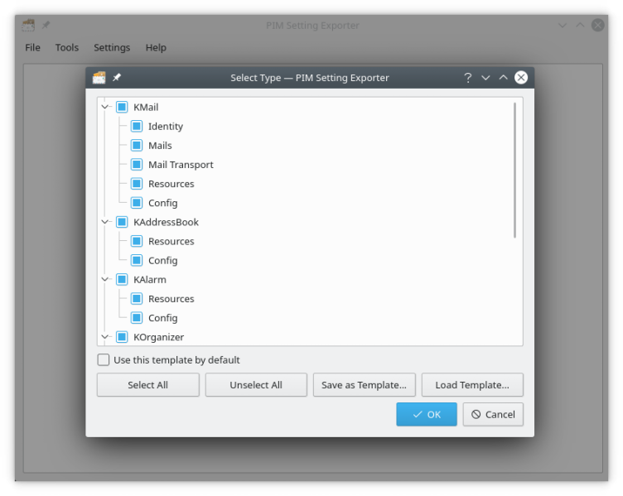Uncheck the KAddressBook Resources checkbox
623x496 pixels.
(137, 242)
